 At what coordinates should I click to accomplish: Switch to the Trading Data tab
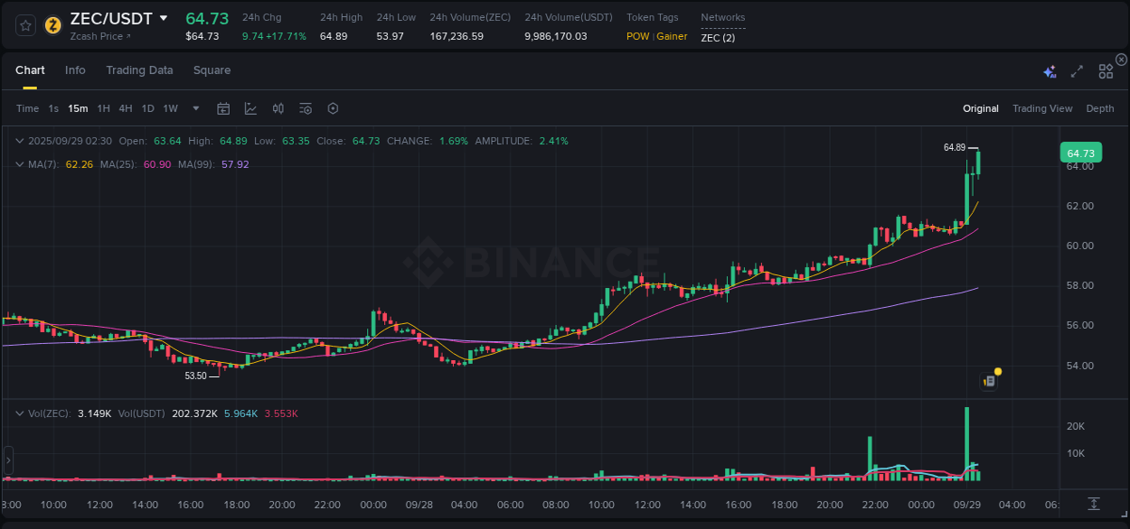[x=139, y=70]
